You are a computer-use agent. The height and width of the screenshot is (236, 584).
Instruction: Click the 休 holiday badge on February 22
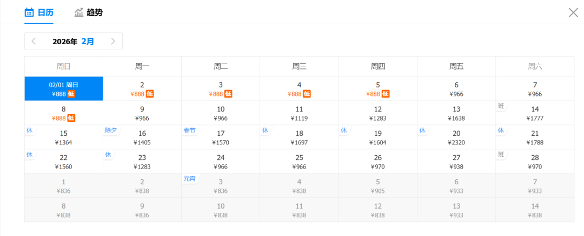tap(30, 155)
